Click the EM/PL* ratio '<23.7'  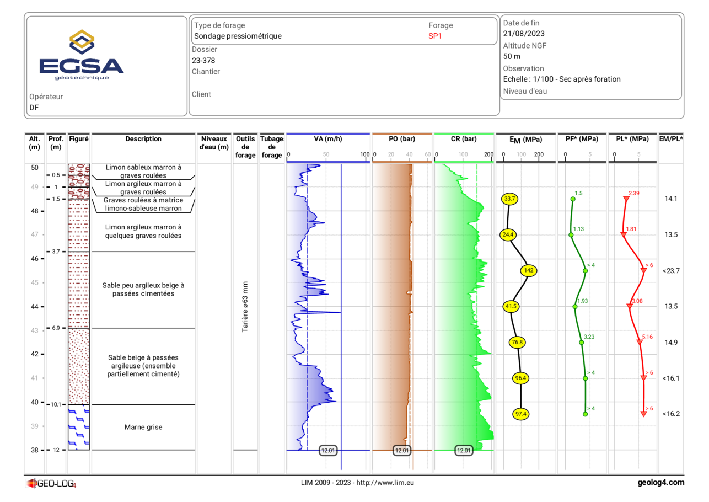[x=671, y=270]
